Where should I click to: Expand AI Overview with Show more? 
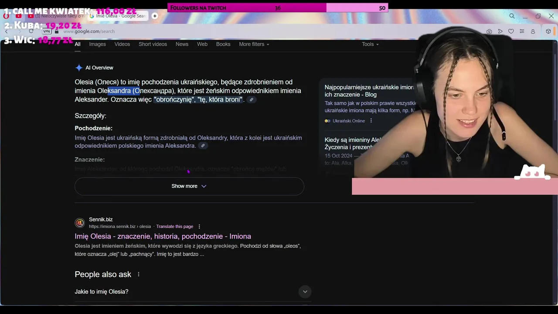coord(189,186)
